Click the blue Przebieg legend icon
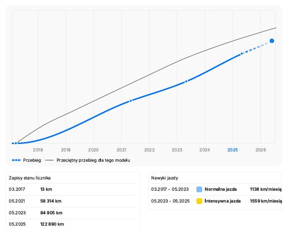Image resolution: width=288 pixels, height=230 pixels. (16, 160)
